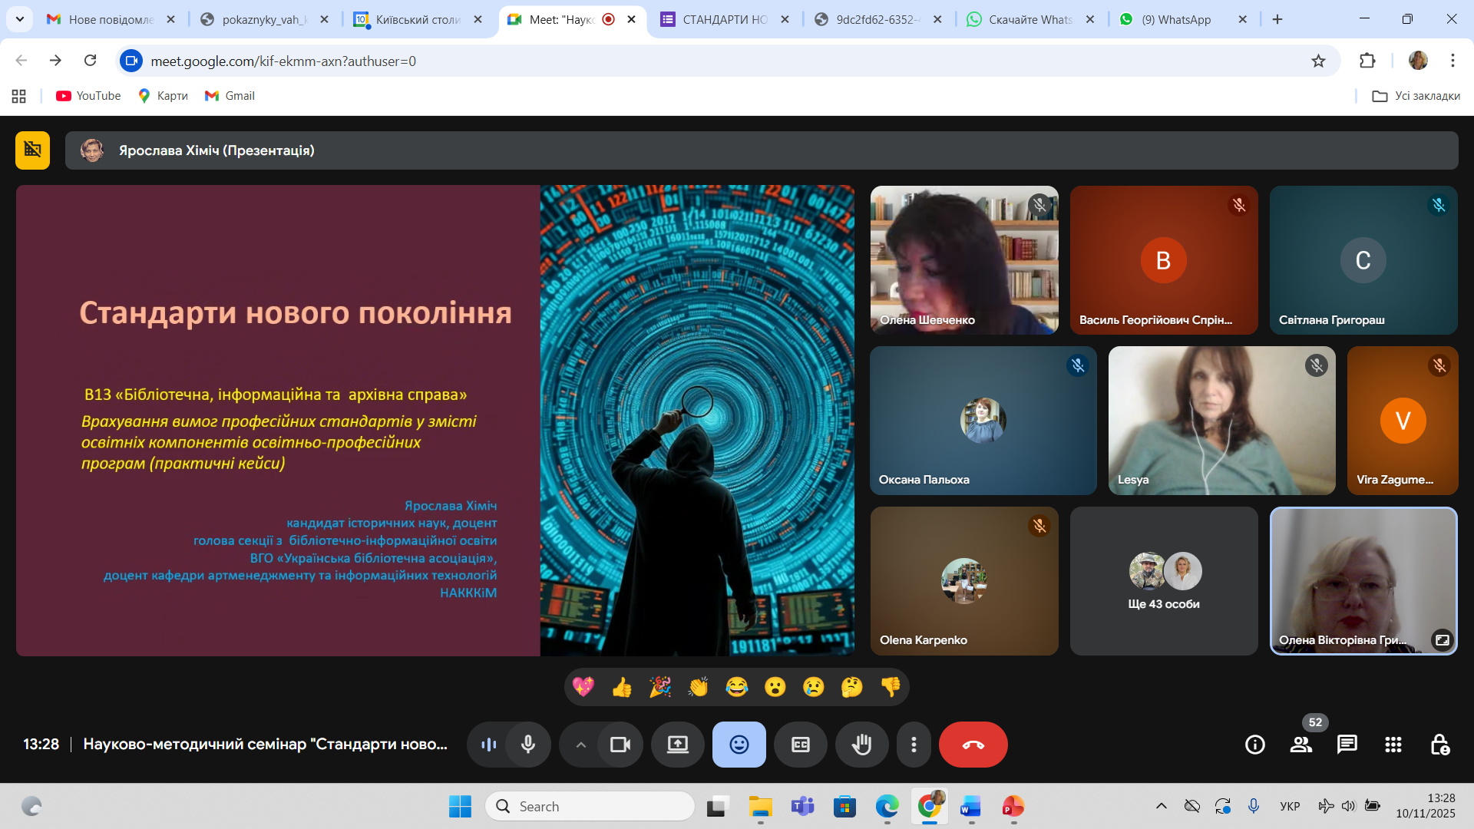The width and height of the screenshot is (1474, 829).
Task: Open more options three-dot menu
Action: pyautogui.click(x=913, y=745)
